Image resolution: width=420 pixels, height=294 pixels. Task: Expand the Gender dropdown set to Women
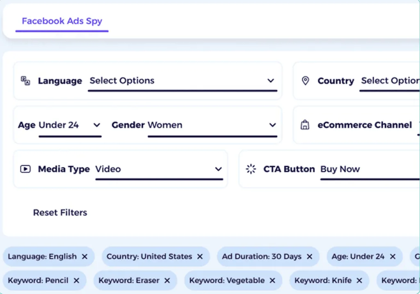[272, 125]
